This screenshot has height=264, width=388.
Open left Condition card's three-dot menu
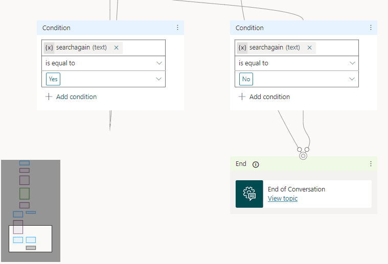click(177, 28)
